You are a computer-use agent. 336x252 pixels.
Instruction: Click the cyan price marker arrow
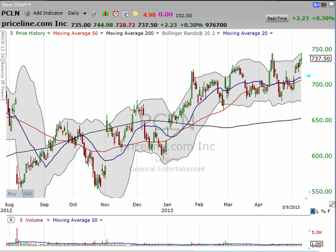pos(307,76)
